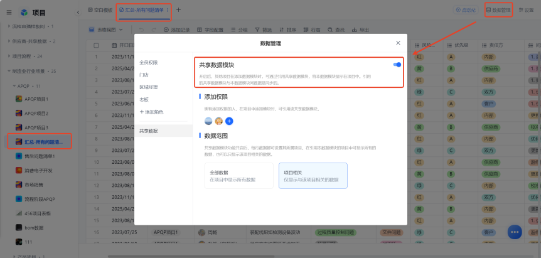
Task: Open the 门店 role in the dialog
Action: 144,75
